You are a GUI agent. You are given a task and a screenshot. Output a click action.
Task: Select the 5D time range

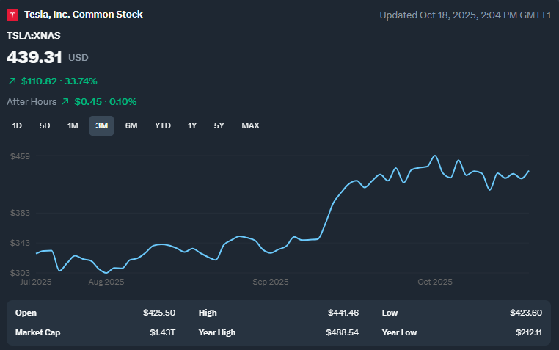coord(45,125)
